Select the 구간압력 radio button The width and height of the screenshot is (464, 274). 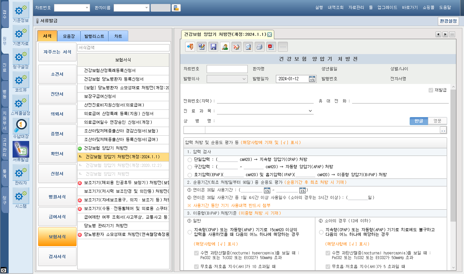(190, 167)
